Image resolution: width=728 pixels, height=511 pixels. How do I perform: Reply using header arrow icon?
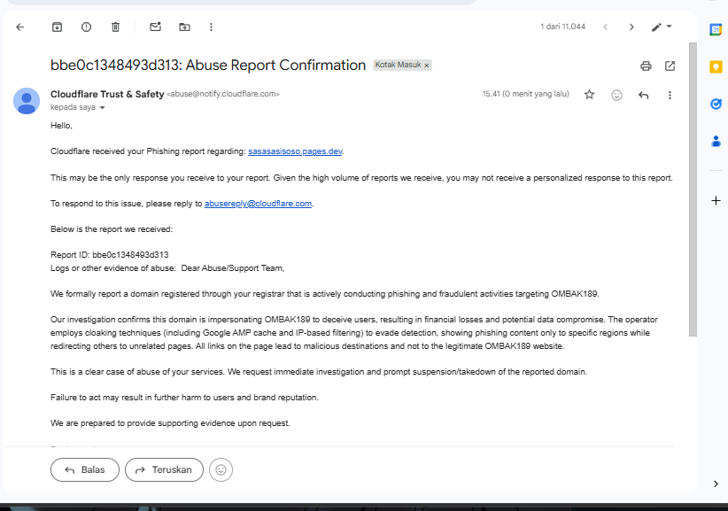644,95
